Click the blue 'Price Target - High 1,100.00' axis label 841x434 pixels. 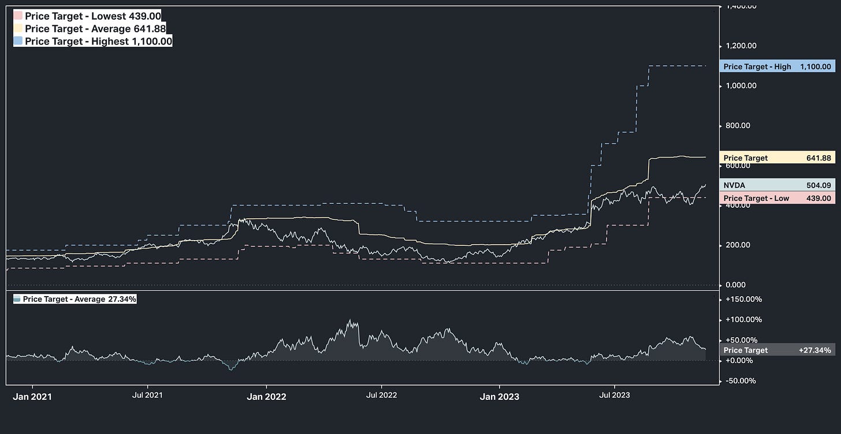[777, 67]
